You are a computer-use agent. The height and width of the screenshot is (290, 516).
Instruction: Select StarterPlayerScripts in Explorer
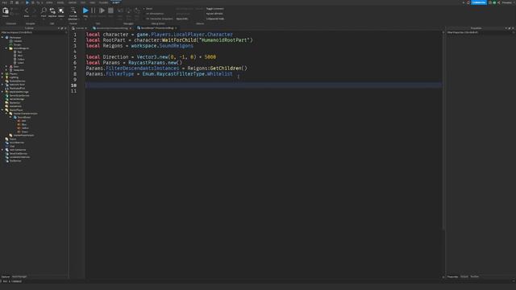(x=23, y=135)
